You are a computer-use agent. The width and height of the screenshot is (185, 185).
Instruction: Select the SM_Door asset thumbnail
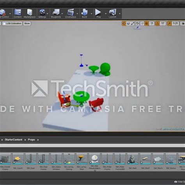(31, 158)
